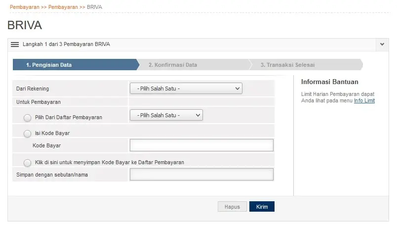The height and width of the screenshot is (227, 397).
Task: Click Langkah 1 dari 3 Pembayaran BRIVA header
Action: click(x=66, y=44)
